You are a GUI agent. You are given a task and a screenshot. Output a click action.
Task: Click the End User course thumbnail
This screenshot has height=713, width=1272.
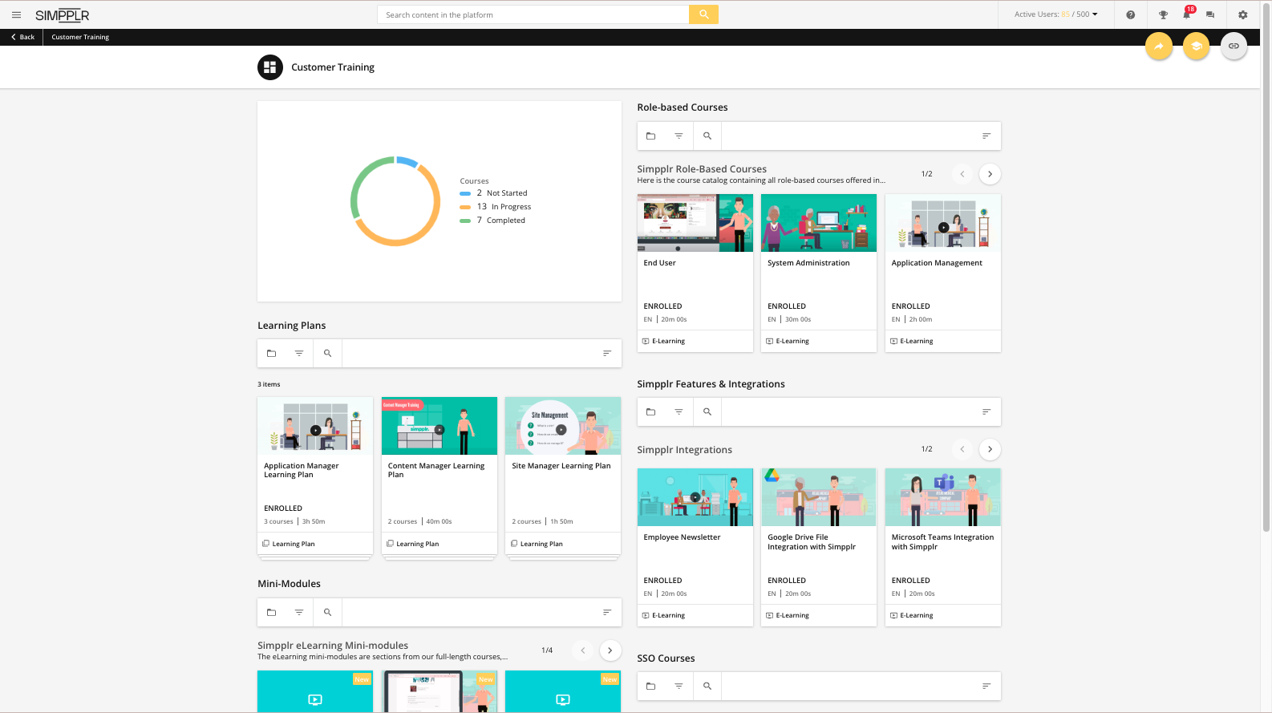click(695, 223)
